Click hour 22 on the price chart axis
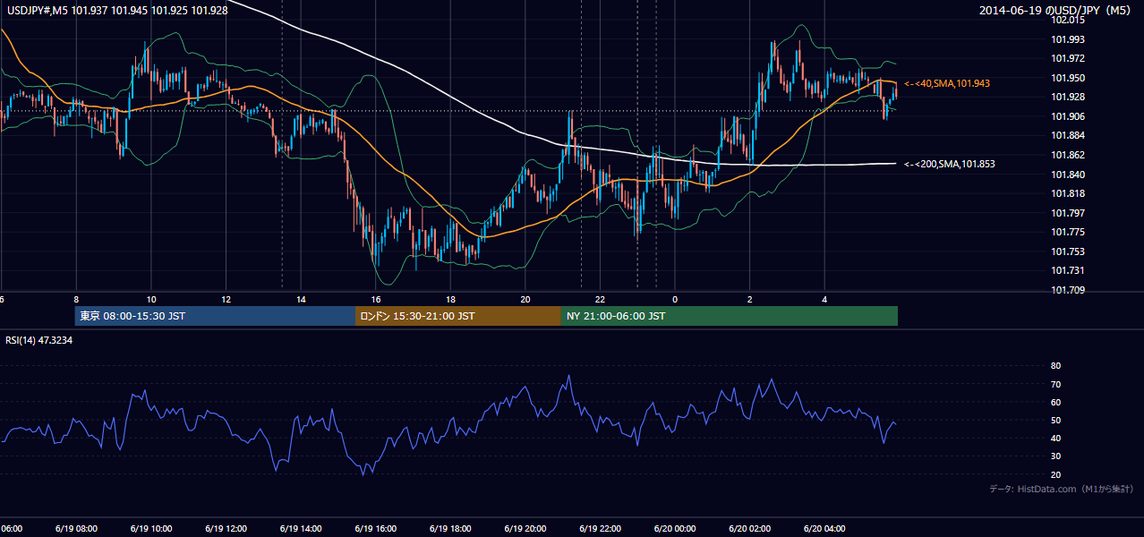Image resolution: width=1144 pixels, height=537 pixels. point(601,300)
